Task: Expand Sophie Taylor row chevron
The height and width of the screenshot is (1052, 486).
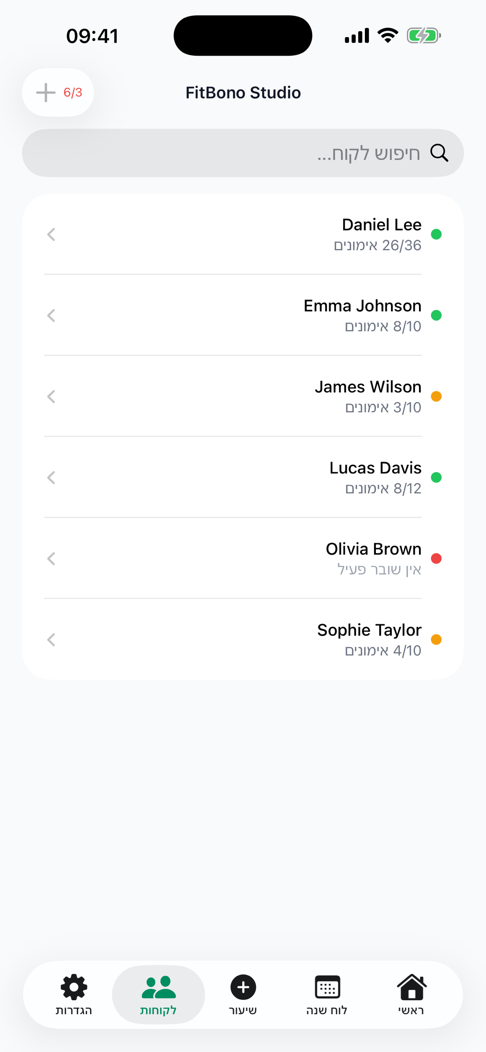Action: click(51, 640)
